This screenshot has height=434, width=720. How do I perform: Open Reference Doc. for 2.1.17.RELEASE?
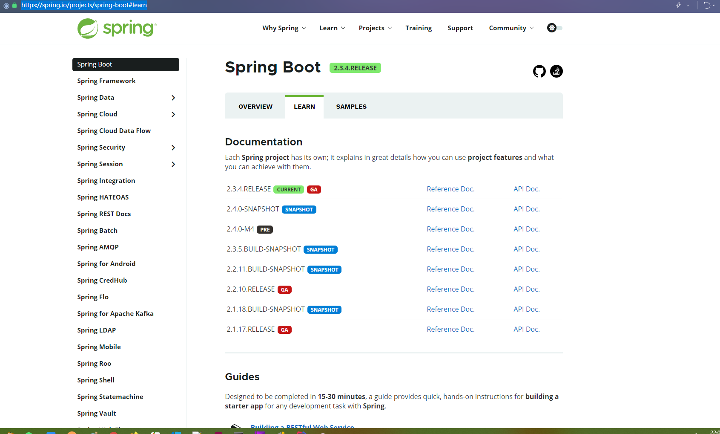point(450,329)
